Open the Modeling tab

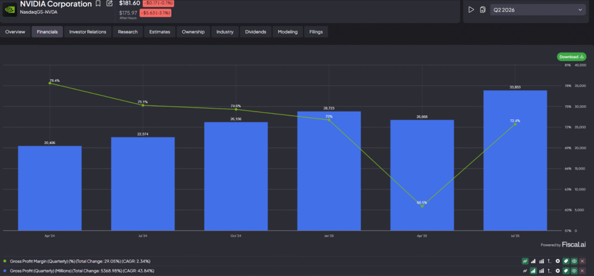[x=288, y=32]
